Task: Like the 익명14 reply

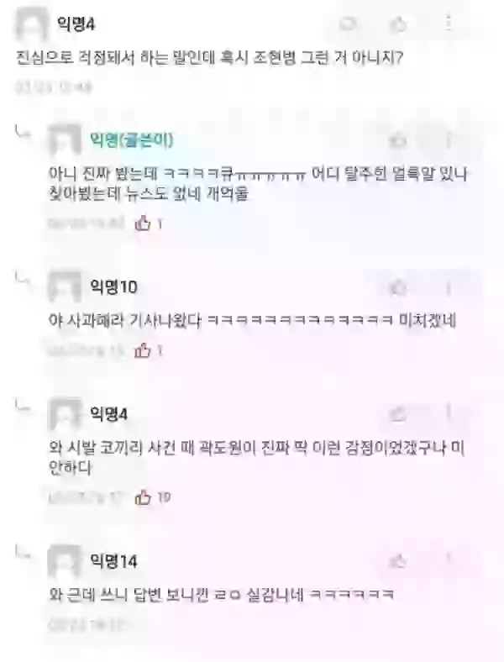Action: click(397, 561)
